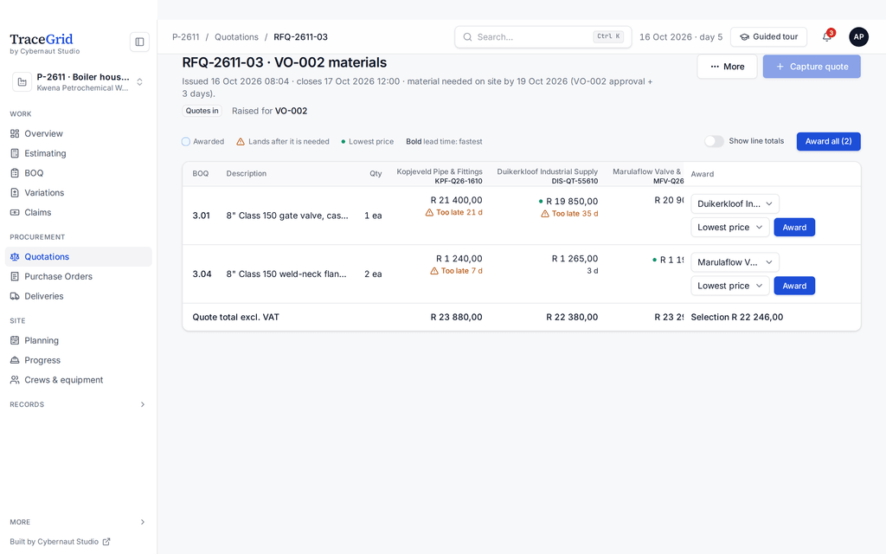Screen dimensions: 886x554
Task: Open external link icon beside Cybernaut Studio
Action: tap(106, 542)
